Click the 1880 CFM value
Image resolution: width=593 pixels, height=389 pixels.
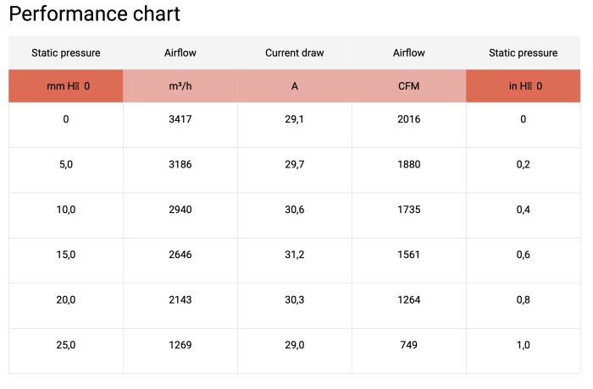coord(409,164)
